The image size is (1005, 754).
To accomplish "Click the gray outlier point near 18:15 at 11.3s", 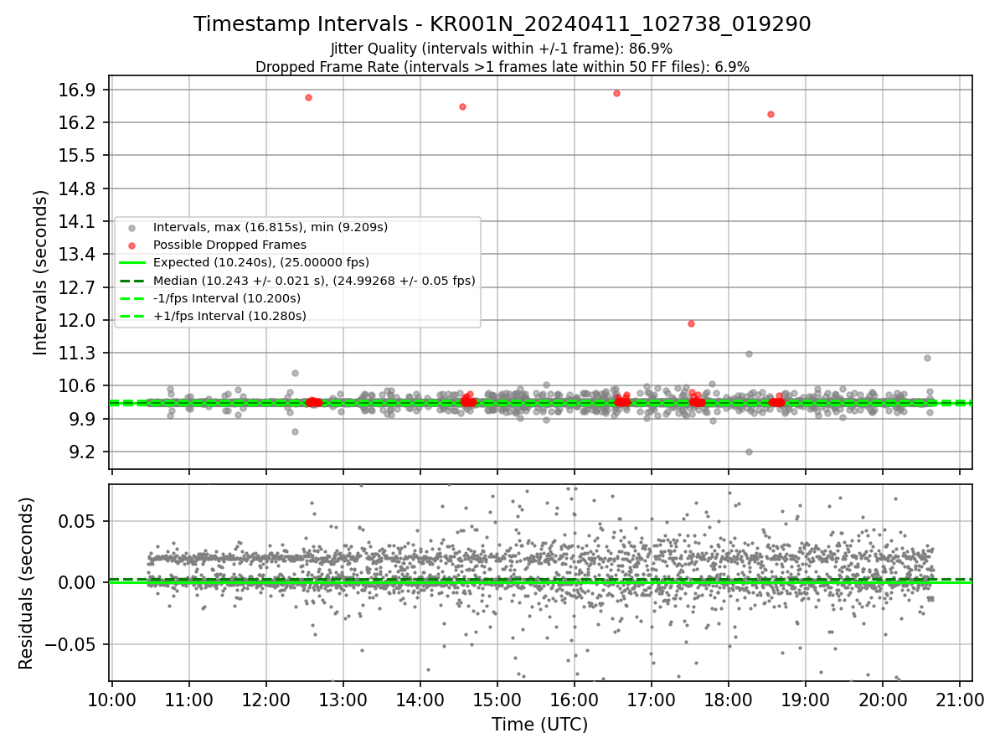I will (x=749, y=354).
